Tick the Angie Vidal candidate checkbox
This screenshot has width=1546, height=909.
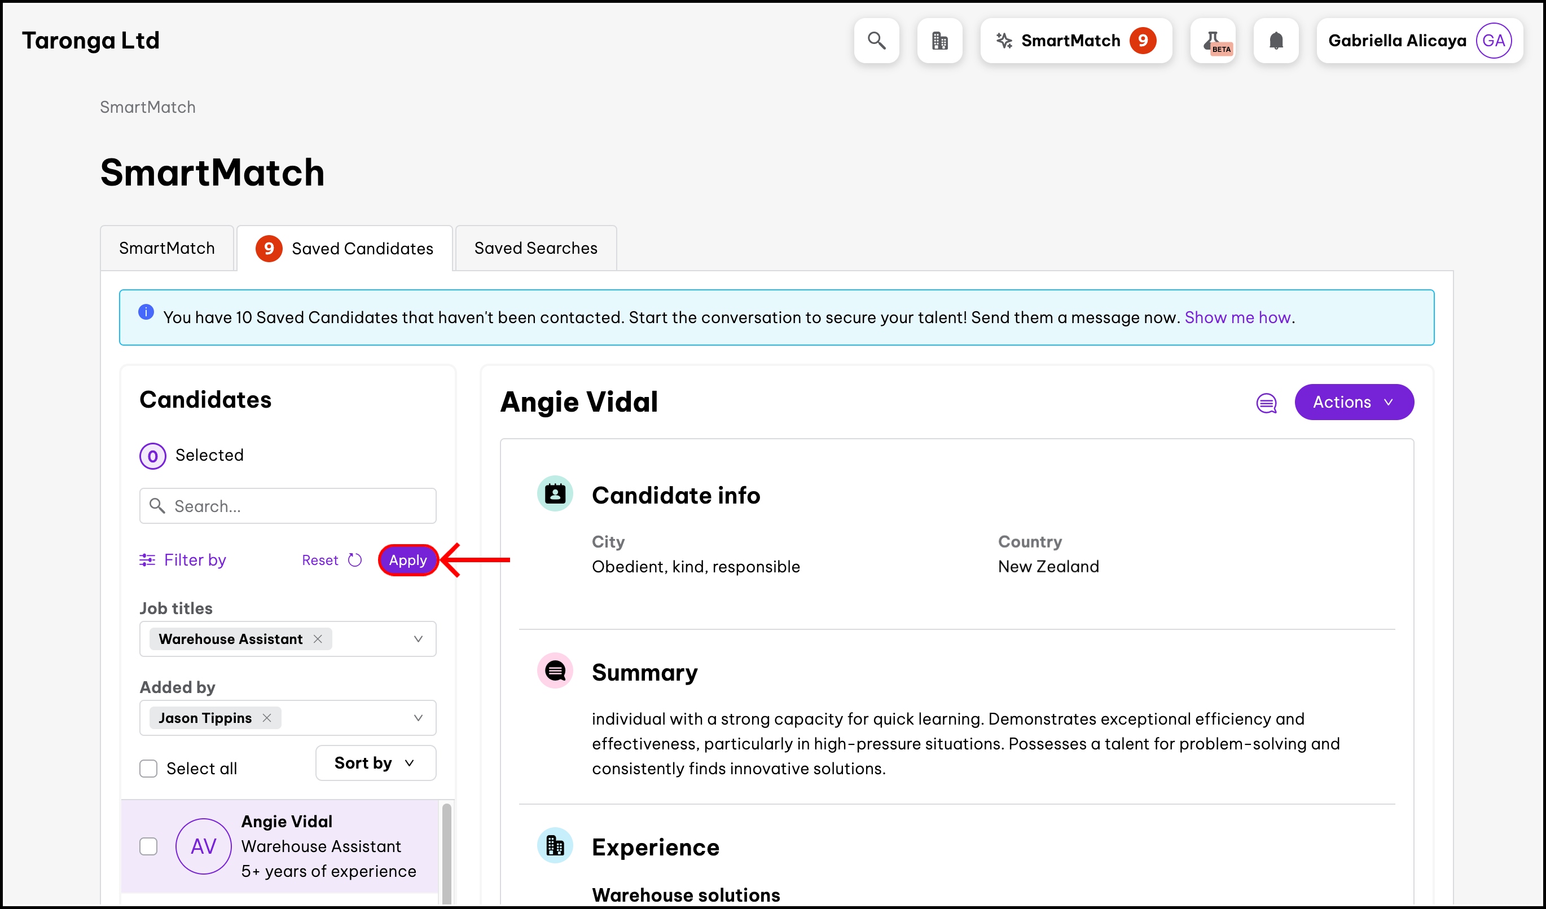[148, 846]
